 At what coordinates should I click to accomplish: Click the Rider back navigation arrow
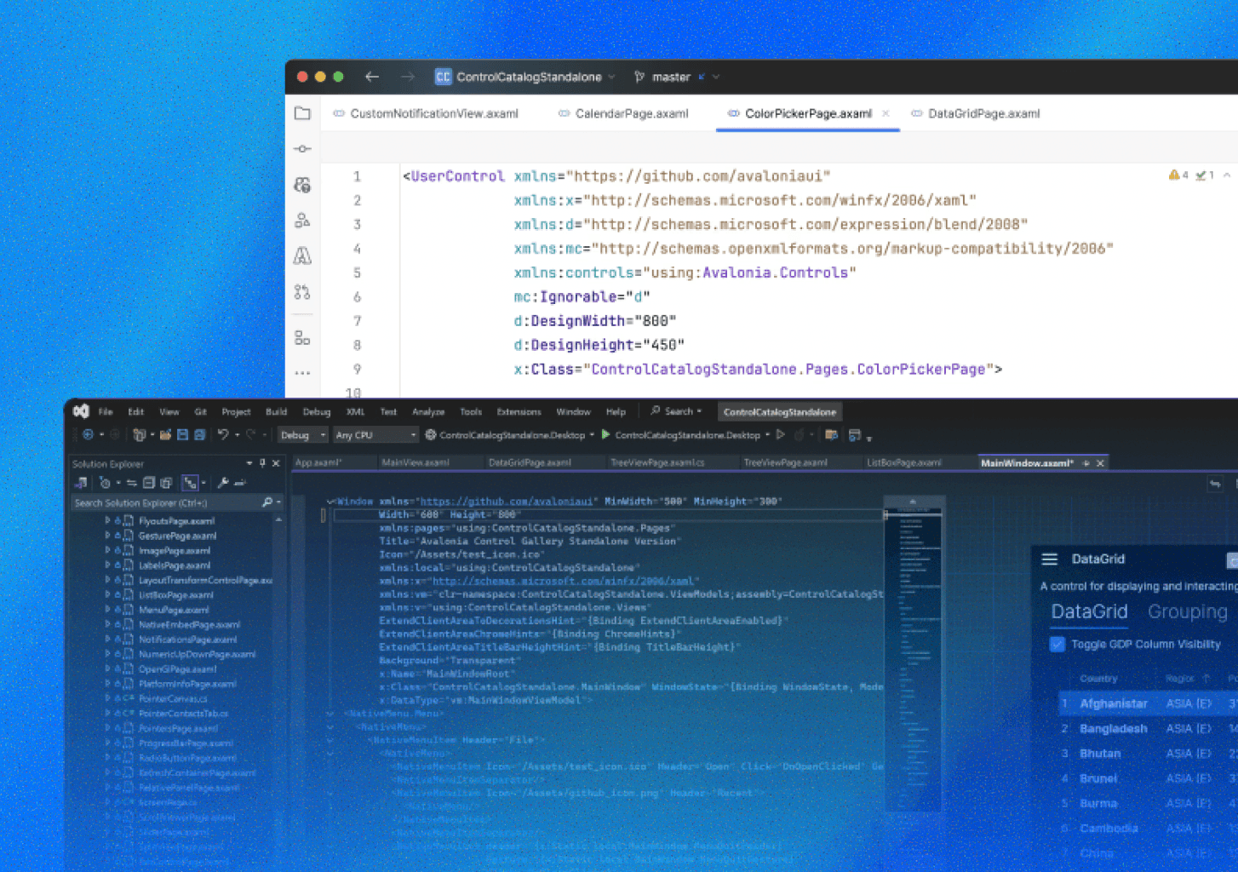tap(372, 77)
